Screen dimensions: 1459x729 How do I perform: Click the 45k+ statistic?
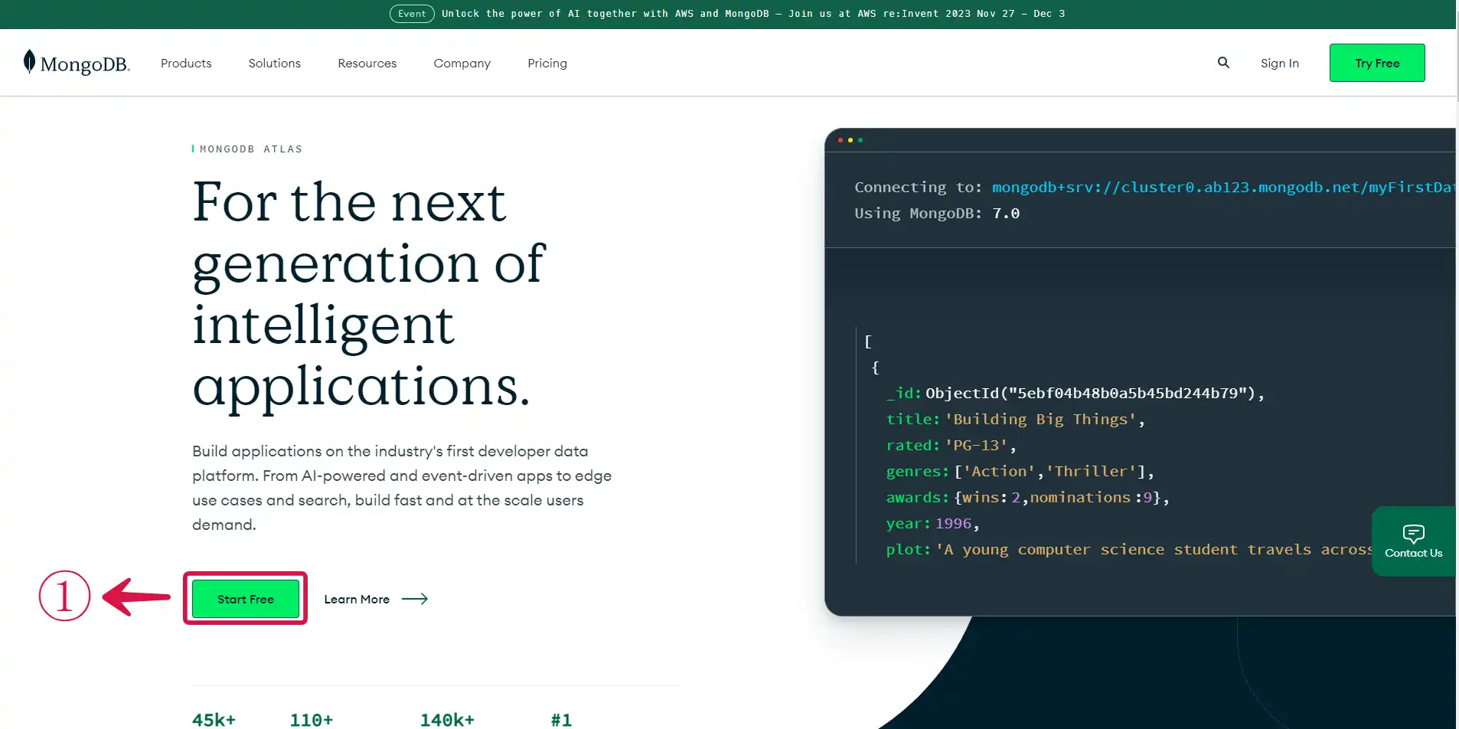point(214,720)
